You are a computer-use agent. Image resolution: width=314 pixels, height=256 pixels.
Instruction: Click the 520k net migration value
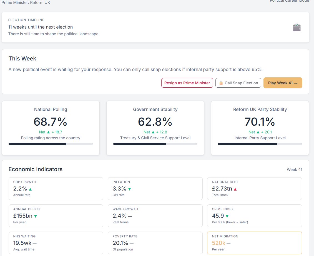[218, 243]
